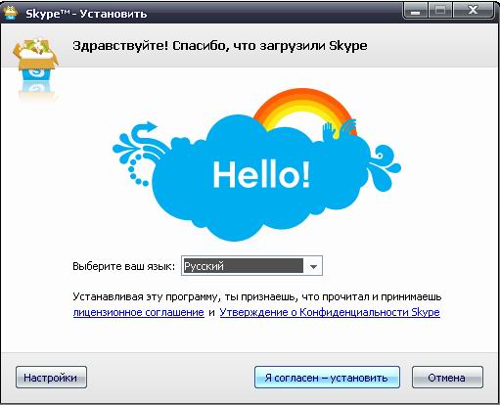Click the heading Здравствуйте! Спасибо, что загрузили Skype
Image resolution: width=500 pixels, height=405 pixels.
click(x=220, y=46)
